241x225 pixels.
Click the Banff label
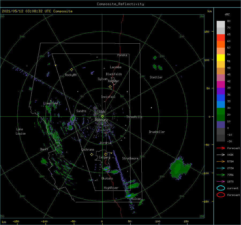coord(44,149)
